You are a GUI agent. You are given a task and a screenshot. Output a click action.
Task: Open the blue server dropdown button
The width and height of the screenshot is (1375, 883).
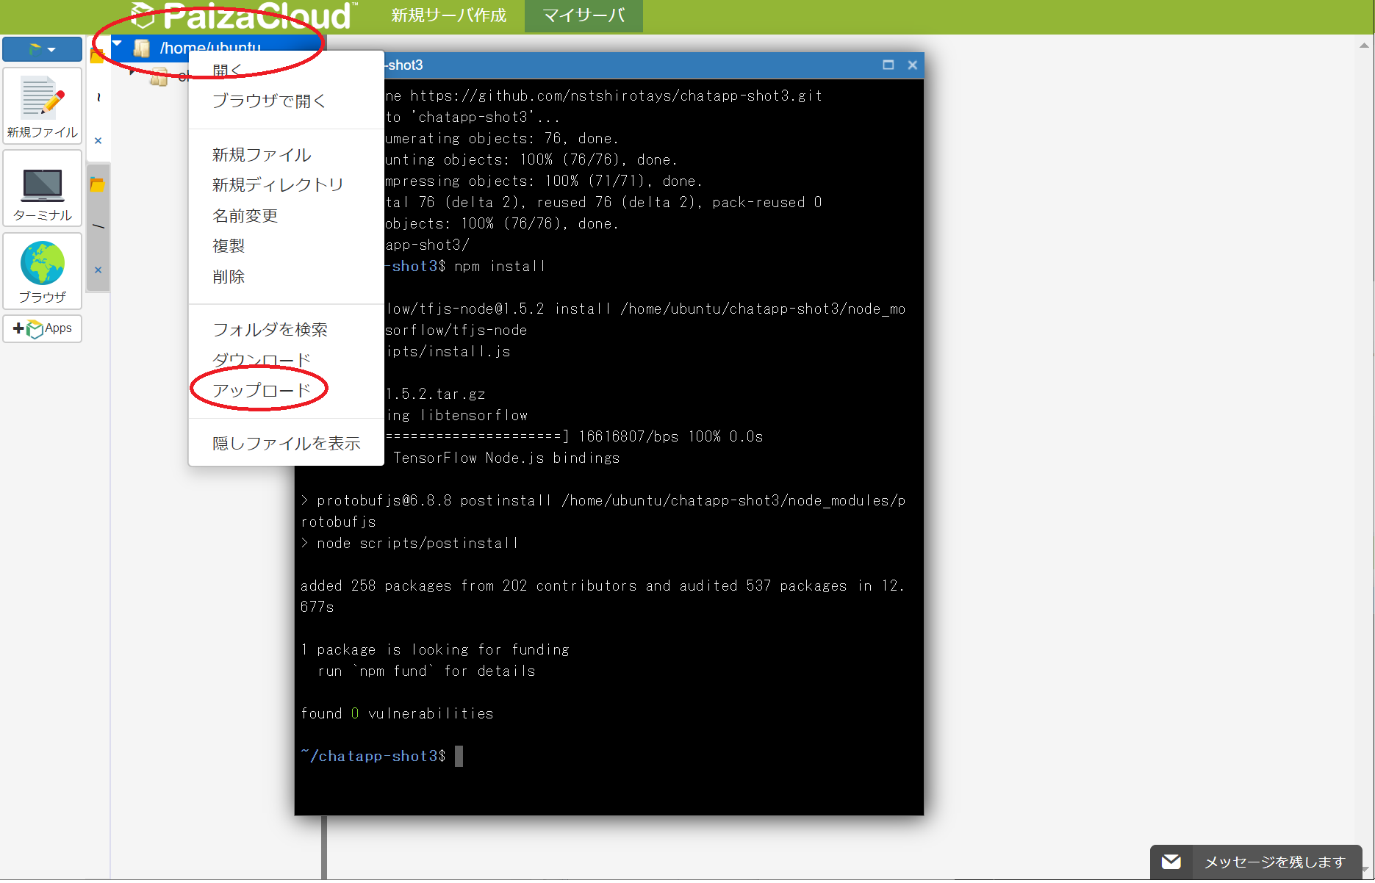tap(42, 49)
